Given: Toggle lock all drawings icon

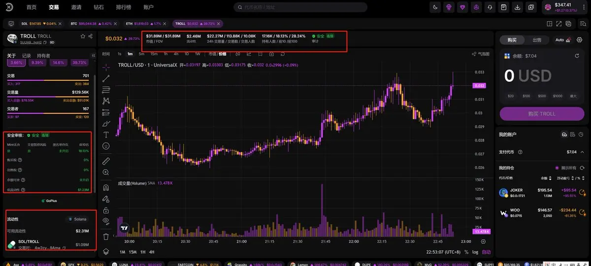Looking at the screenshot, I should point(106,210).
